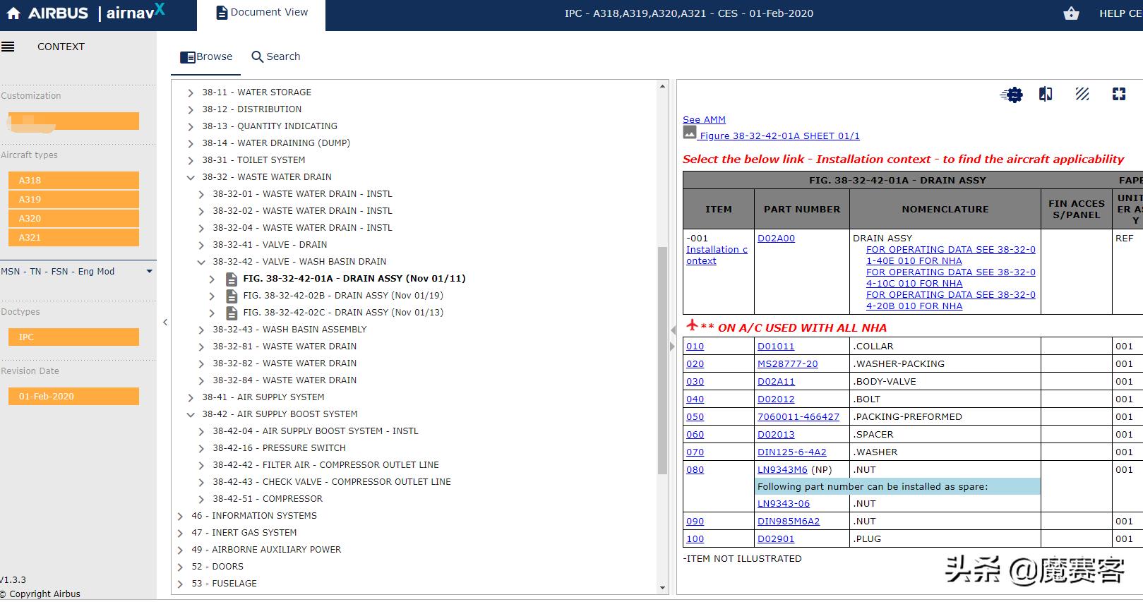The width and height of the screenshot is (1143, 602).
Task: Open the MSN - TN - FSN dropdown
Action: click(x=149, y=272)
